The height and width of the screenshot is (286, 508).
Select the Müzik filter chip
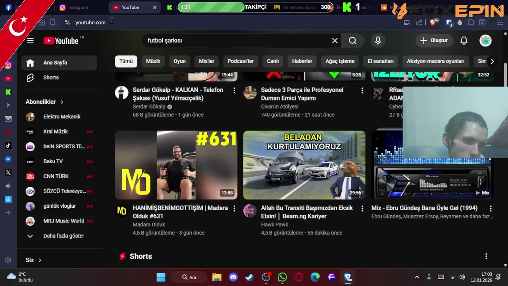153,61
